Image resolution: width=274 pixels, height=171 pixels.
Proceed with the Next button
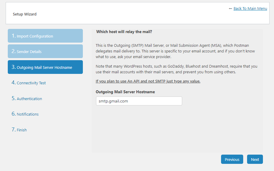[255, 159]
